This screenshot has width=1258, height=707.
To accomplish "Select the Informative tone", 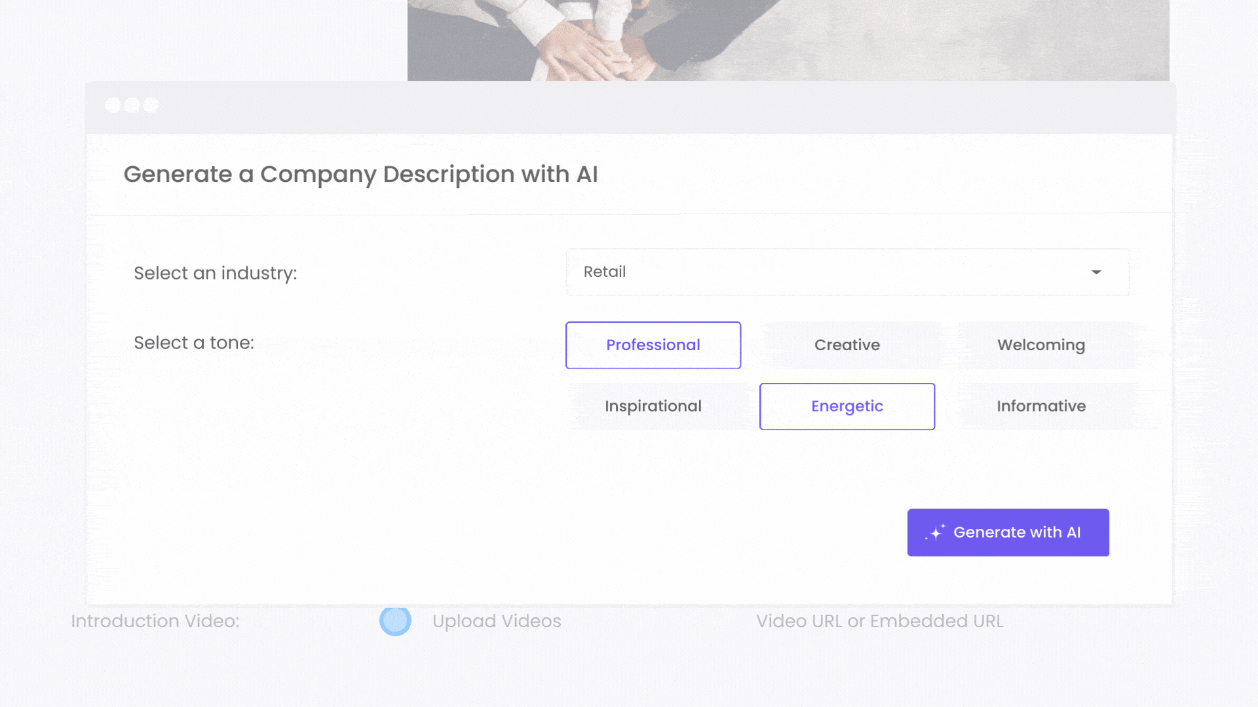I will (x=1040, y=406).
